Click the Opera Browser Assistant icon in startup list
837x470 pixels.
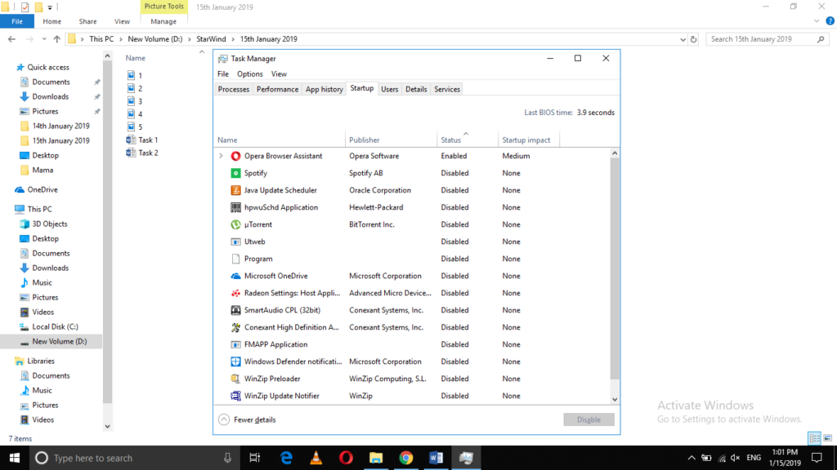(235, 156)
